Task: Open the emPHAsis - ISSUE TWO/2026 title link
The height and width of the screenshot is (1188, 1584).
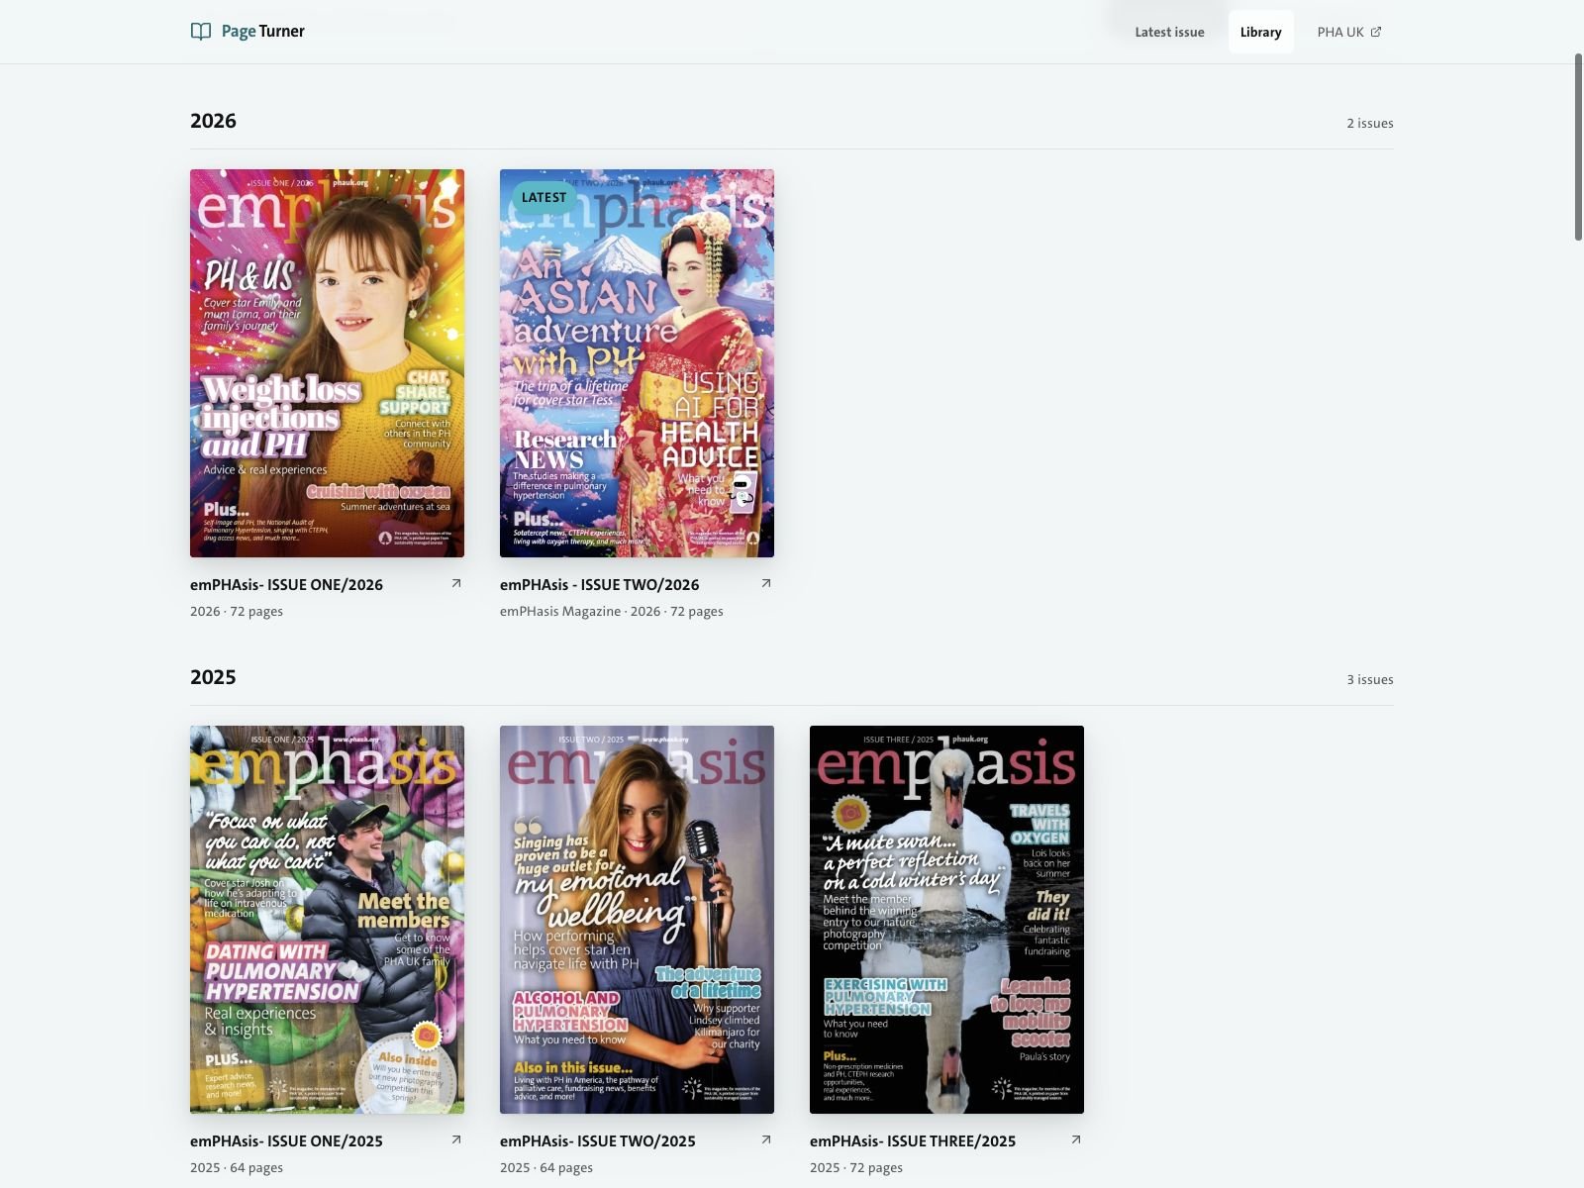Action: click(x=599, y=585)
